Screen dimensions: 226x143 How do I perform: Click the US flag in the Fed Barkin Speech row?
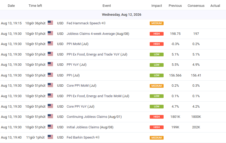pyautogui.click(x=50, y=137)
